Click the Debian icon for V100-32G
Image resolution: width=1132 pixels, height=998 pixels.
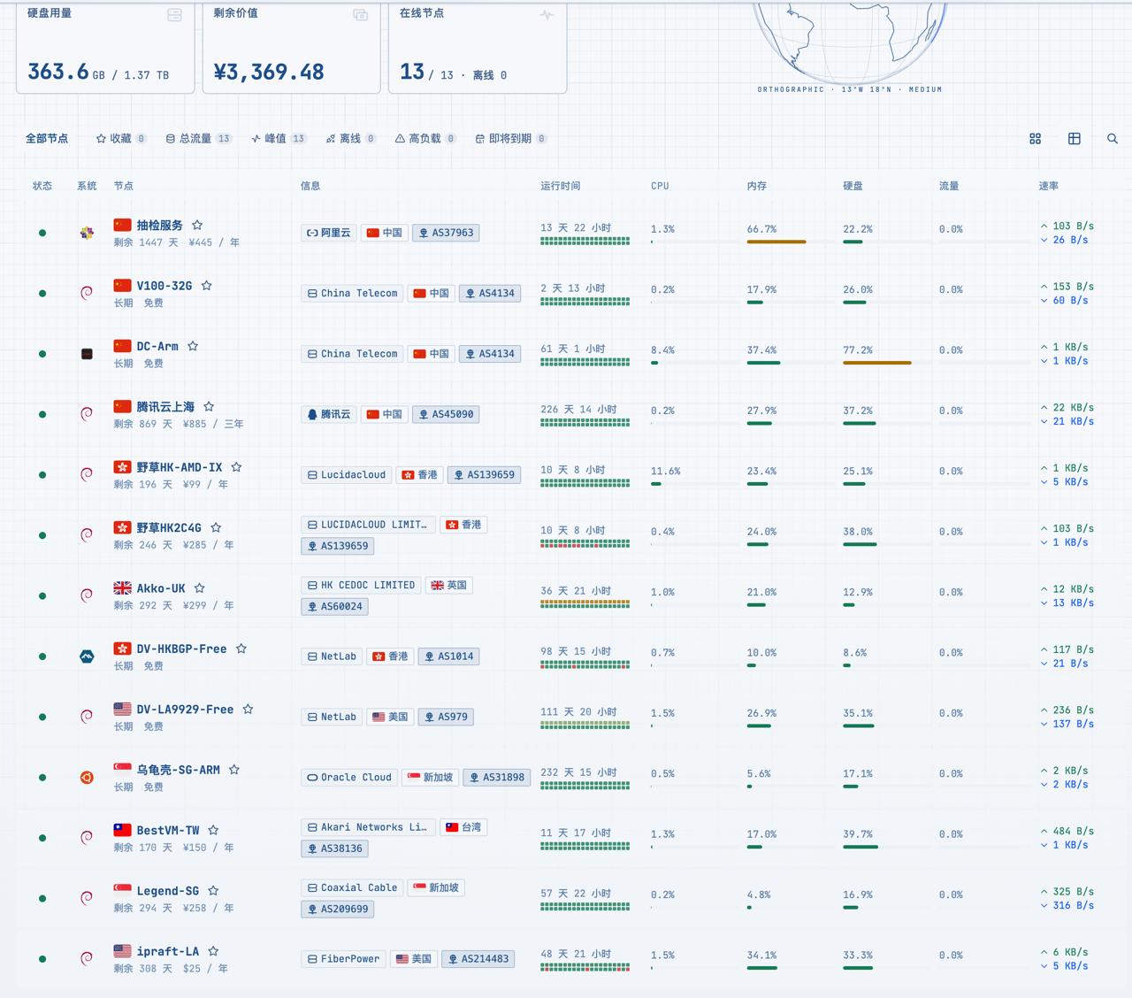point(87,293)
